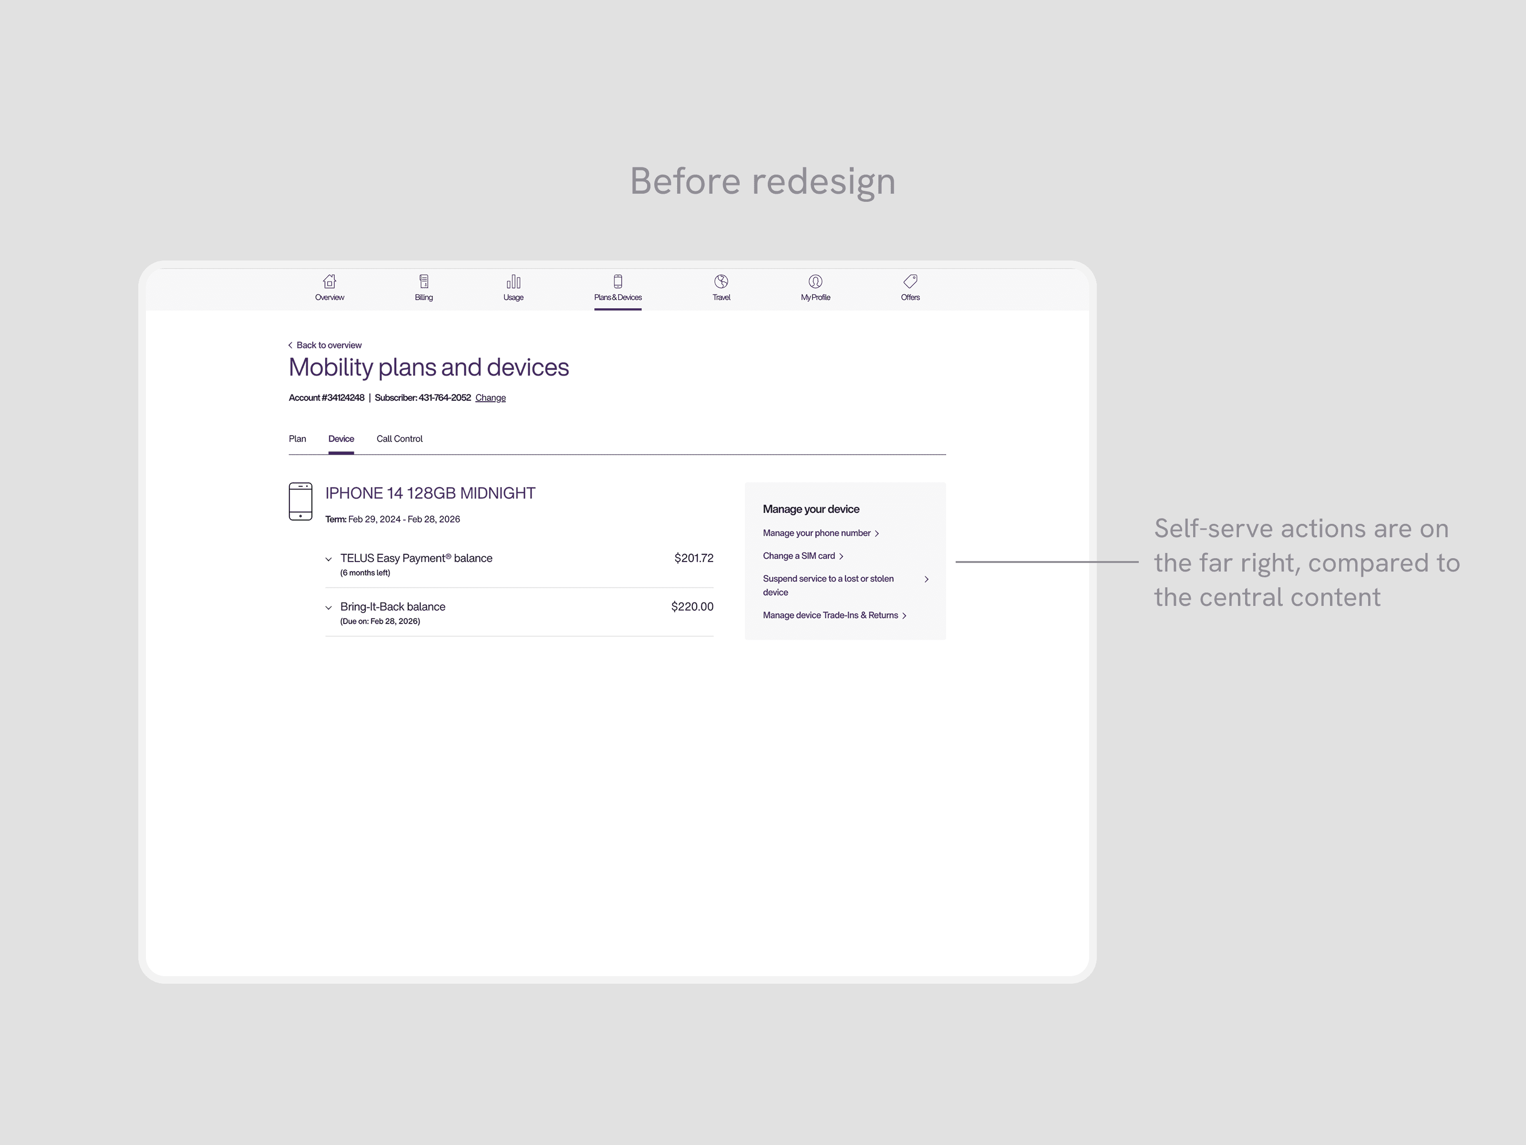
Task: Click the Change subscriber link
Action: pos(491,397)
